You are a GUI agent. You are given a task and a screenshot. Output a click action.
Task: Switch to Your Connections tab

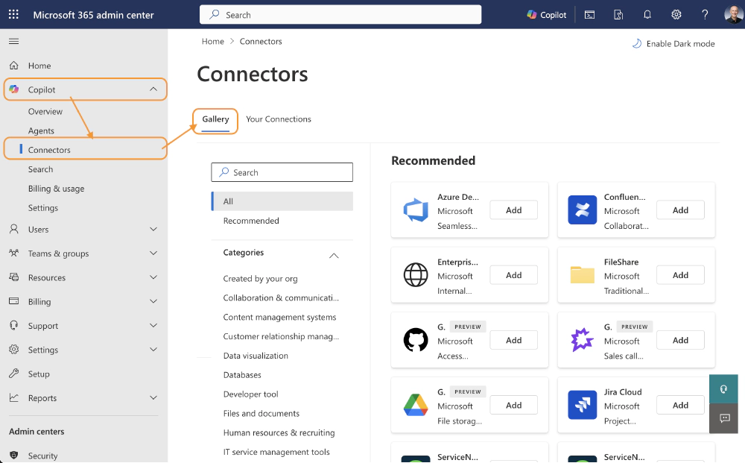coord(279,119)
